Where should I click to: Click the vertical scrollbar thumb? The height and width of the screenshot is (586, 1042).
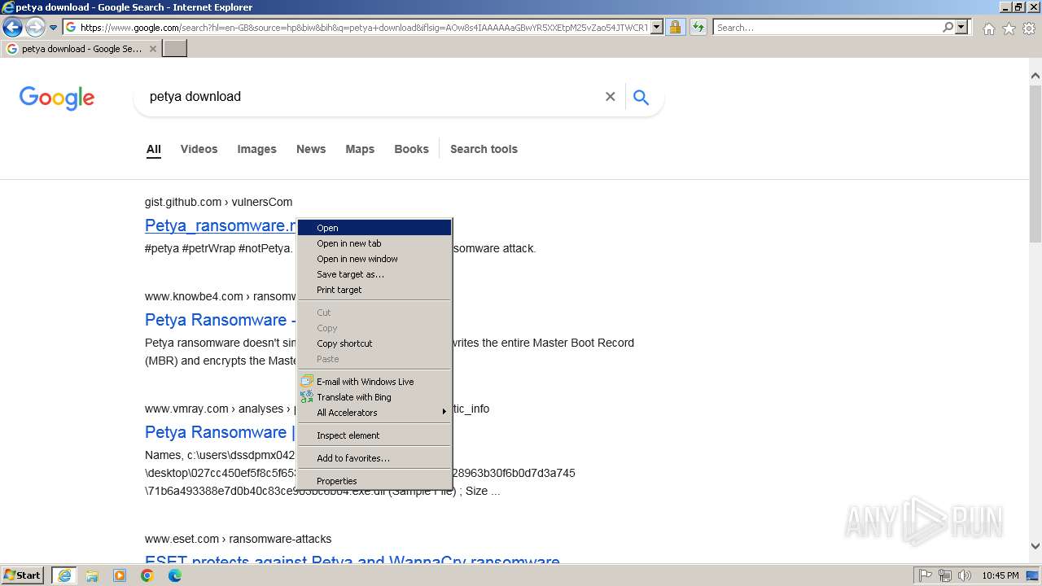(x=1035, y=163)
